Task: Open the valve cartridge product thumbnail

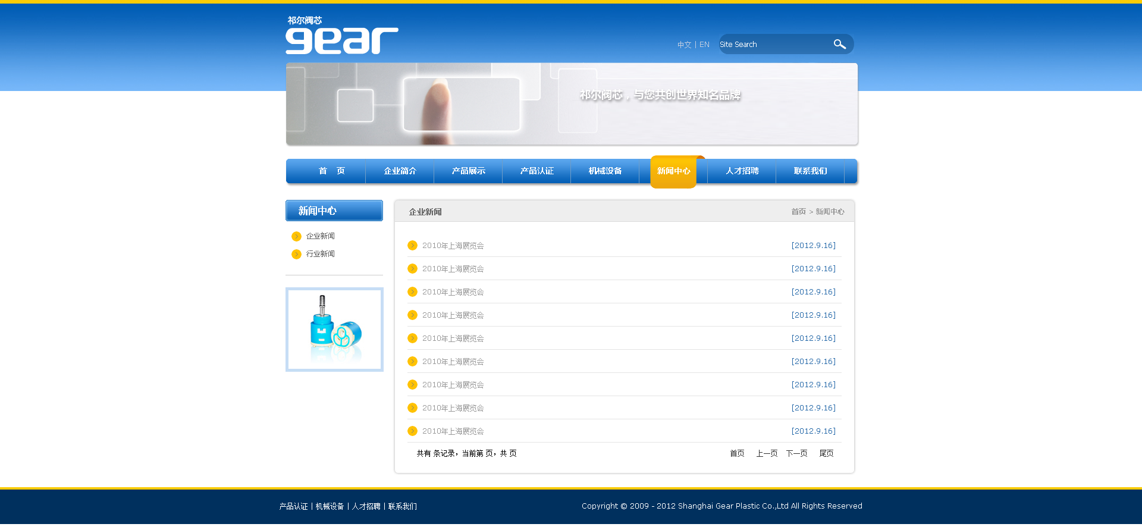Action: 334,330
